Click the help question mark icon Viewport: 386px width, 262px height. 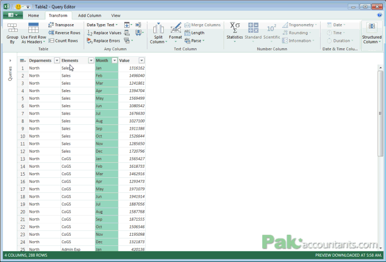pos(380,15)
